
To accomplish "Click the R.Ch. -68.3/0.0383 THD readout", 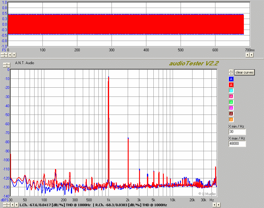I will [131, 205].
